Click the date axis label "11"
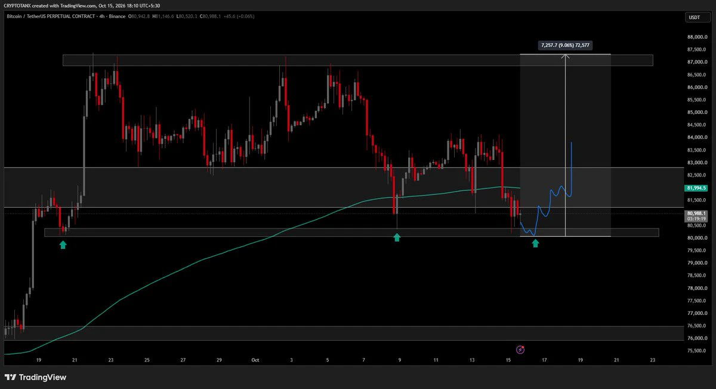Image resolution: width=716 pixels, height=389 pixels. click(x=436, y=360)
